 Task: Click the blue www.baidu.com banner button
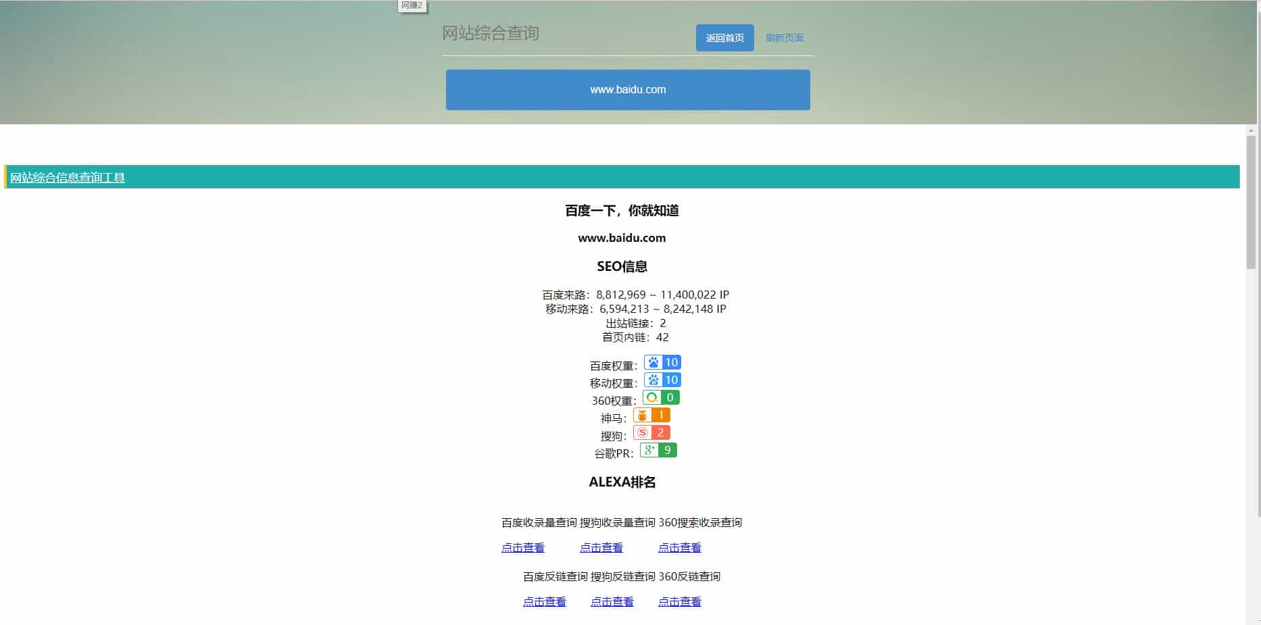tap(627, 89)
